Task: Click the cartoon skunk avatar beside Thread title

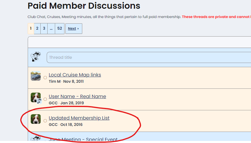Action: tap(36, 57)
